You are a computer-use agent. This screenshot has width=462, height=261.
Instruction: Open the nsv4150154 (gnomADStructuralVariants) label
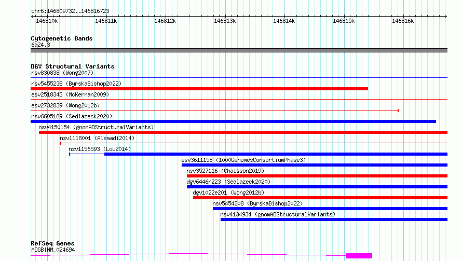click(96, 127)
